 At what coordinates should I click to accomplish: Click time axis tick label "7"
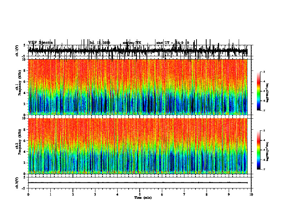point(184,194)
